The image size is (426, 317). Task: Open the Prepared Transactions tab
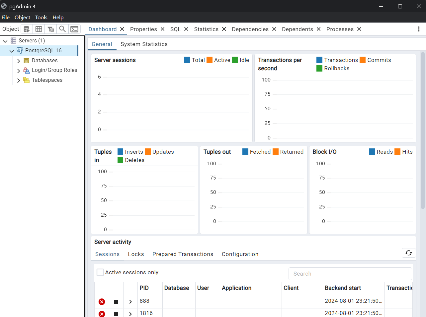pos(183,254)
